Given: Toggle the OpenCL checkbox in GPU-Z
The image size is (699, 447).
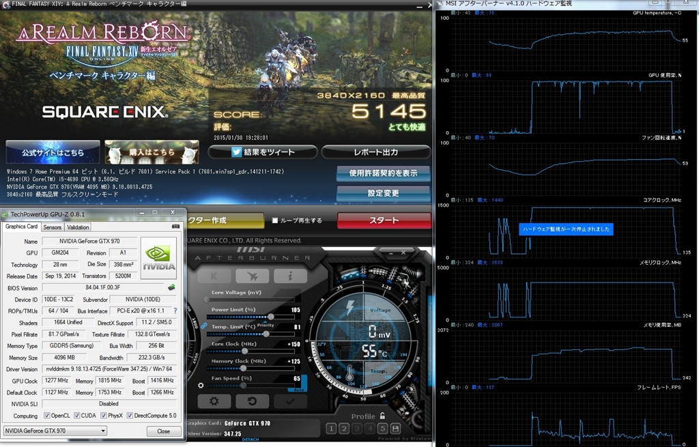Looking at the screenshot, I should coord(47,416).
